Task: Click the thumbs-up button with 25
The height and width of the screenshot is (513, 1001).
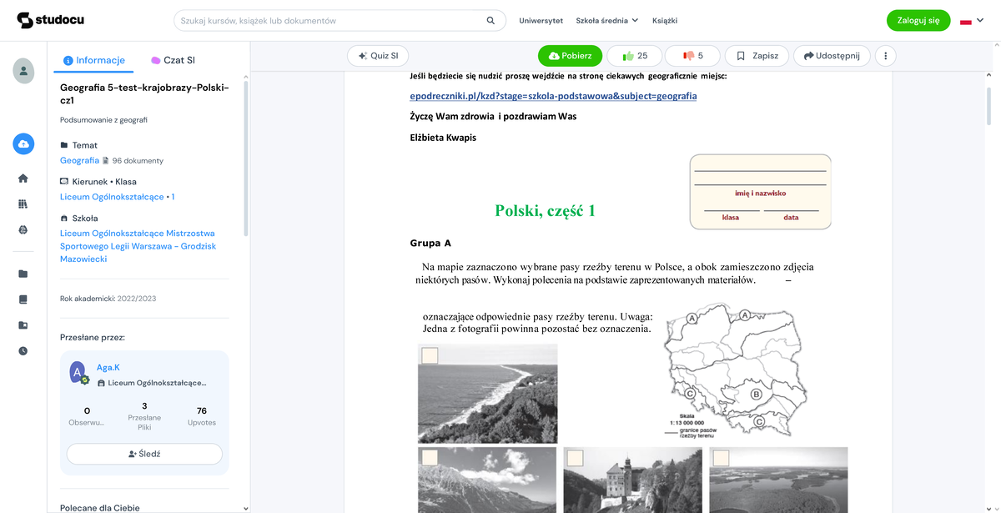Action: point(634,56)
